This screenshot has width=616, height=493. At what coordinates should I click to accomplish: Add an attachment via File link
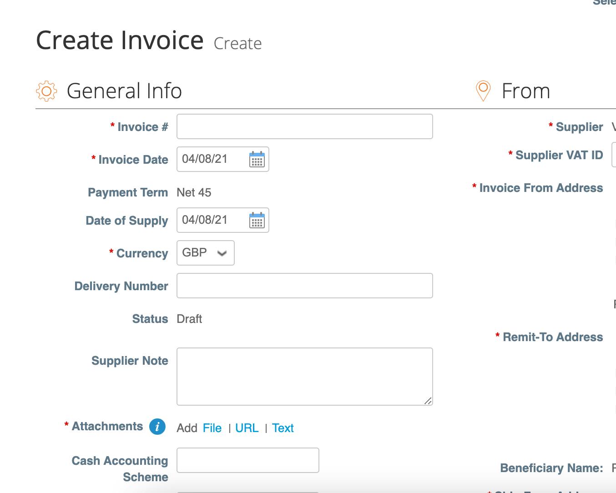click(x=212, y=428)
